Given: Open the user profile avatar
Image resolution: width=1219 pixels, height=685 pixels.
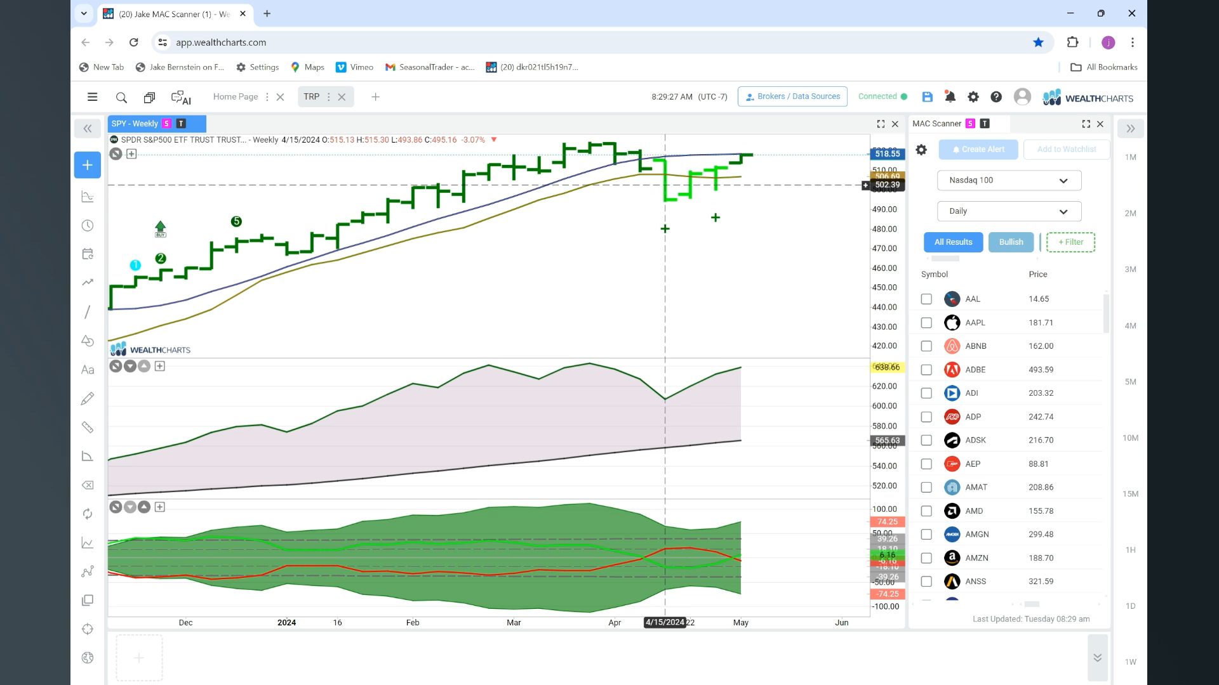Looking at the screenshot, I should 1022,96.
